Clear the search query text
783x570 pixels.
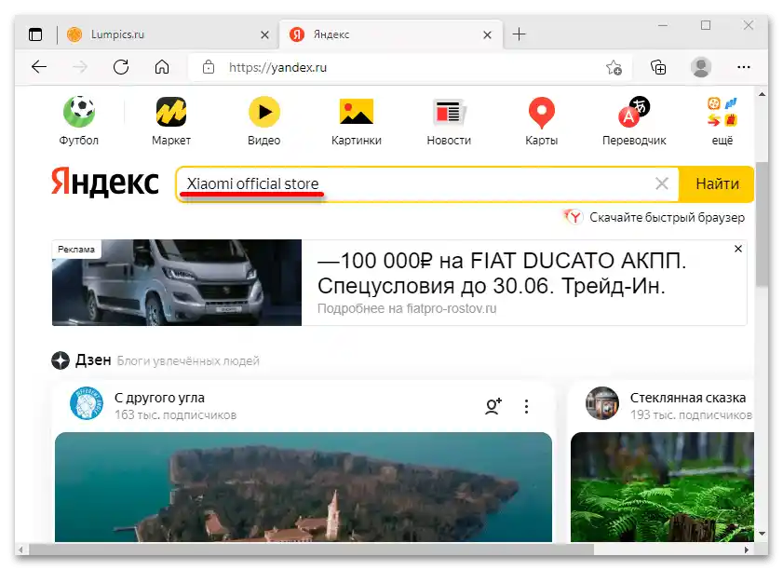pos(662,183)
